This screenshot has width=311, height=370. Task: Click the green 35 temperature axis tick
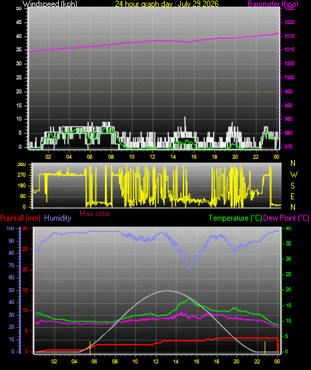(x=288, y=243)
